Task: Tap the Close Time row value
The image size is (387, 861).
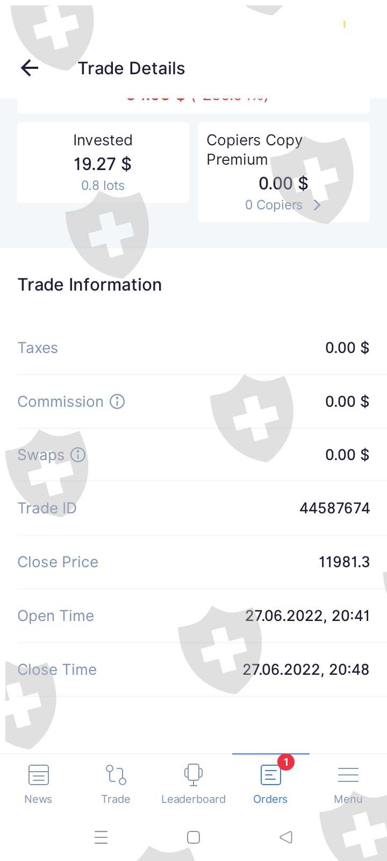Action: pos(306,669)
